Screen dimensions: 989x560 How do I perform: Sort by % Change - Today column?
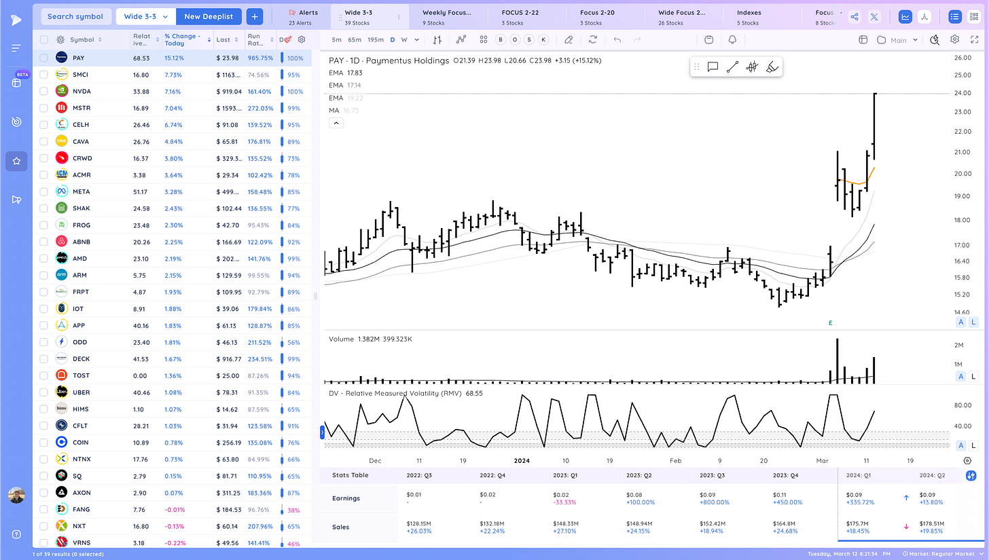point(183,40)
